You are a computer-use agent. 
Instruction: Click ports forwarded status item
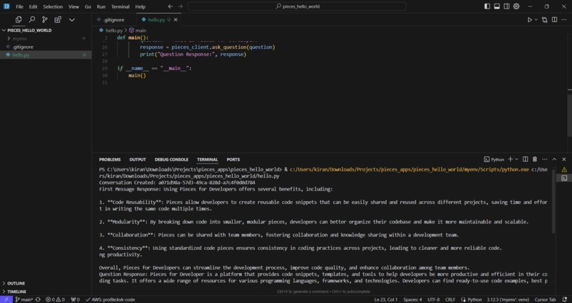pyautogui.click(x=75, y=299)
